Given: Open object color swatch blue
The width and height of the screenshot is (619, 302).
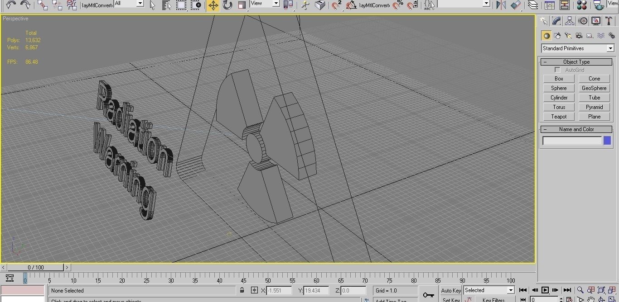Looking at the screenshot, I should pos(607,141).
